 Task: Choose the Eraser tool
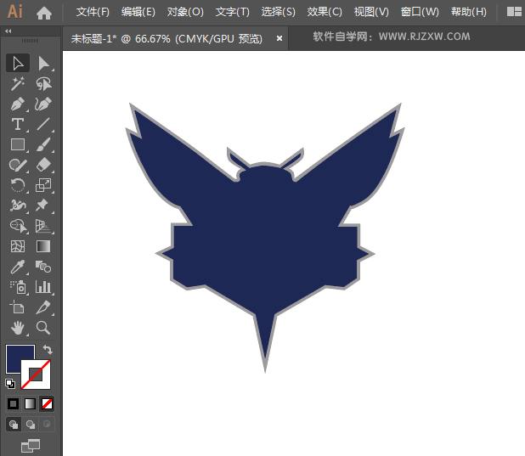[43, 165]
